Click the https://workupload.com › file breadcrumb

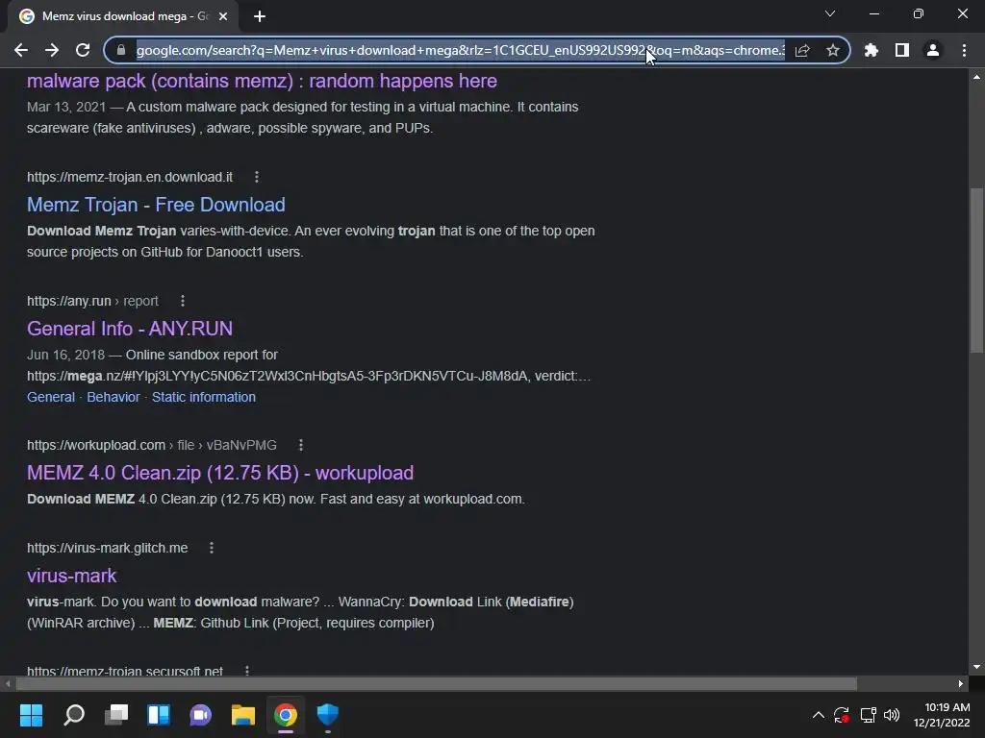(151, 445)
